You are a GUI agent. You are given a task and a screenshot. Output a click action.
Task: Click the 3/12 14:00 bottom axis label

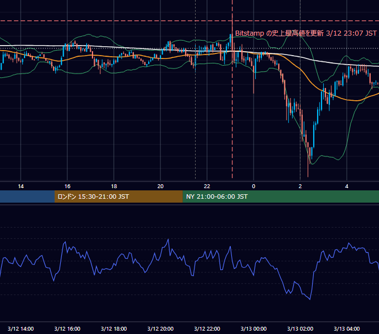pos(21,328)
